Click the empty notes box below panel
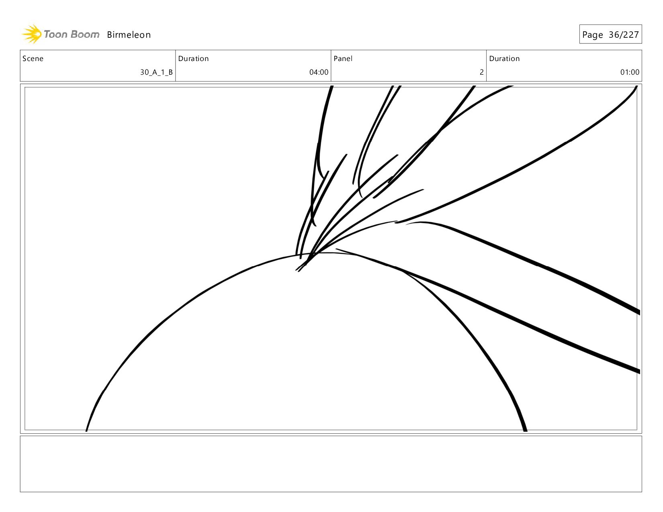 (331, 464)
